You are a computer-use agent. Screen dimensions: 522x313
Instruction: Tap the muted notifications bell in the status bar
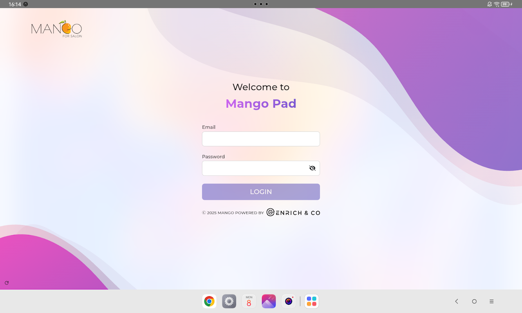[x=489, y=4]
